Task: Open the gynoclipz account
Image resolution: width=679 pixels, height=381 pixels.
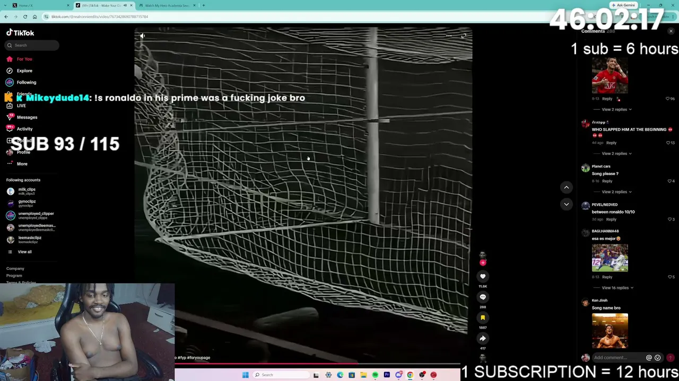Action: tap(22, 203)
